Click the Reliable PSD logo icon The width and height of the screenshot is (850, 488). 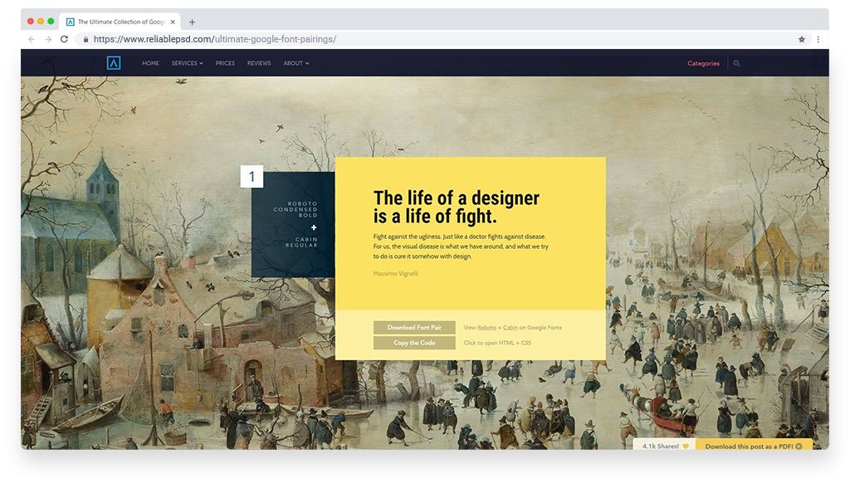pyautogui.click(x=113, y=63)
